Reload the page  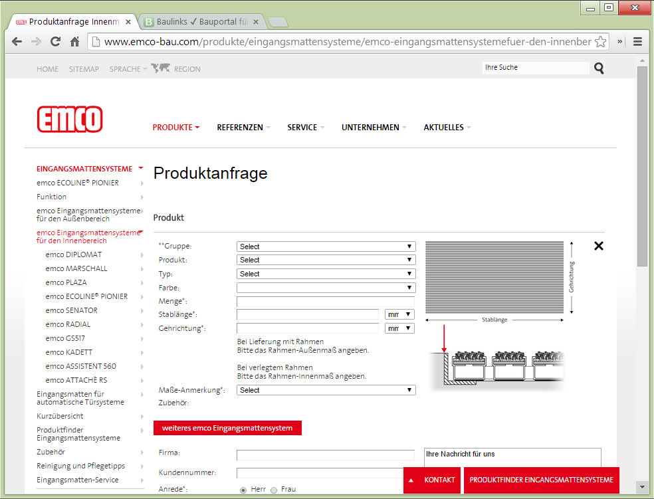point(55,42)
